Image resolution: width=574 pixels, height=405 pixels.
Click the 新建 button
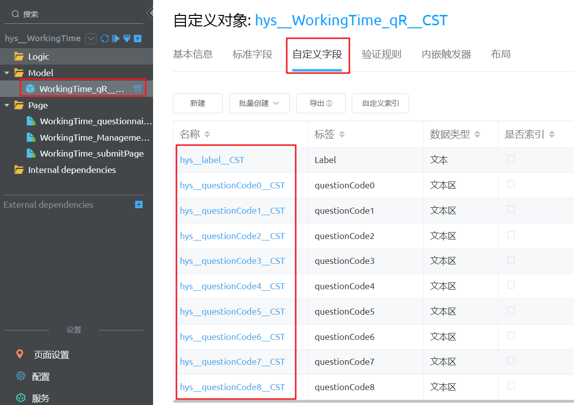198,103
